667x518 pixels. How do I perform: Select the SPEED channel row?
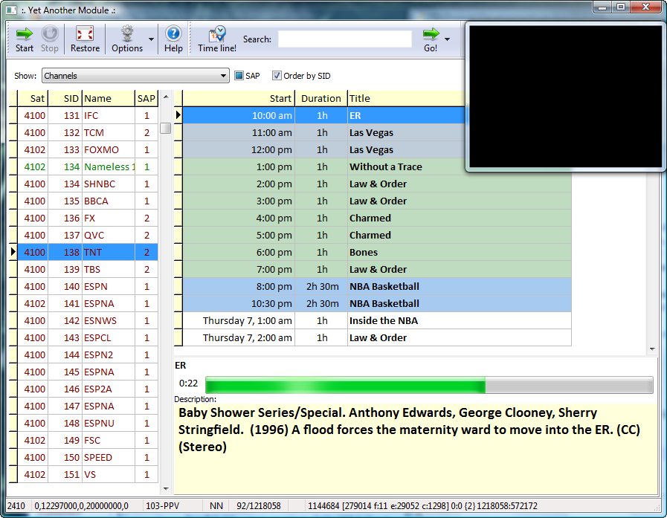(88, 457)
